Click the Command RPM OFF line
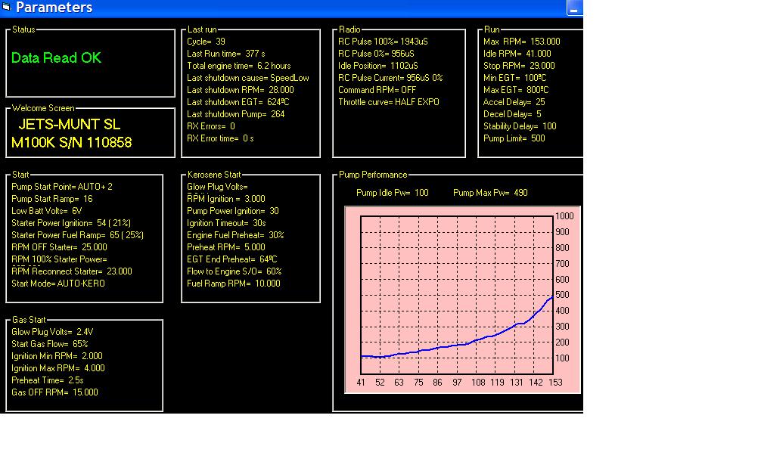The image size is (761, 468). coord(377,90)
